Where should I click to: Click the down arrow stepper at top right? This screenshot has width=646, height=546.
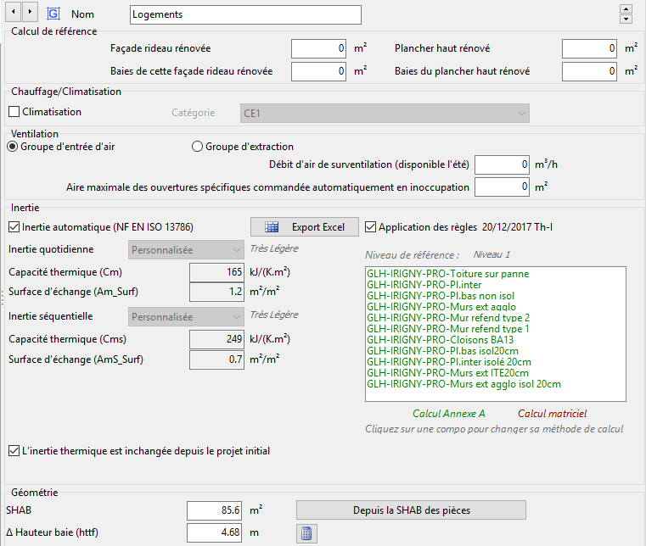pos(626,19)
